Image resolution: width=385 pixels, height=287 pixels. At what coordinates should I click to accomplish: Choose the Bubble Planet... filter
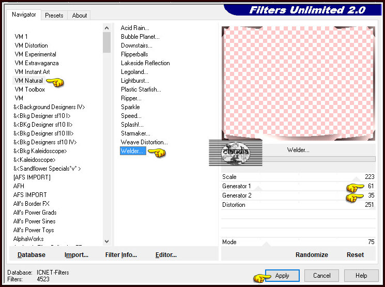point(140,37)
